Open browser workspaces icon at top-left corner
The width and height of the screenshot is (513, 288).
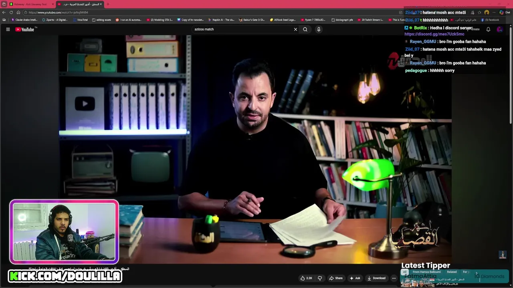click(4, 4)
